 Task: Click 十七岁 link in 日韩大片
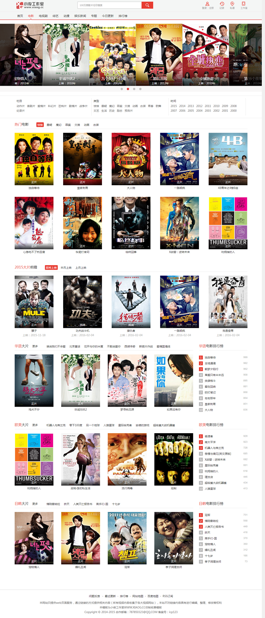(116, 504)
